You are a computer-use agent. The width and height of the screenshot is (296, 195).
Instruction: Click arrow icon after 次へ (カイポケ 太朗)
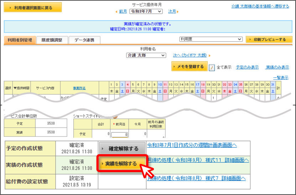pyautogui.click(x=209, y=56)
